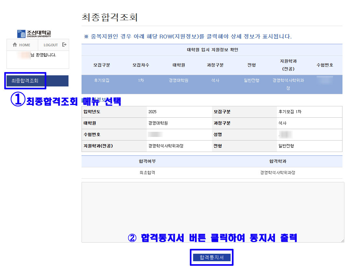
Task: Click 경영대학원 in the highlighted application row
Action: pos(178,81)
